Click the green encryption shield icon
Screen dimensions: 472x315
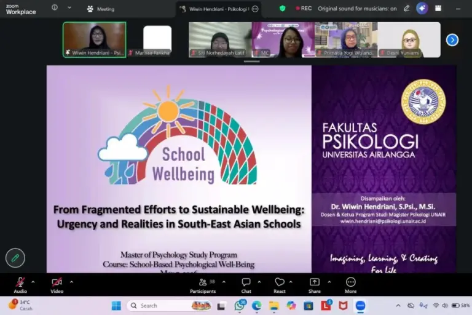(282, 9)
